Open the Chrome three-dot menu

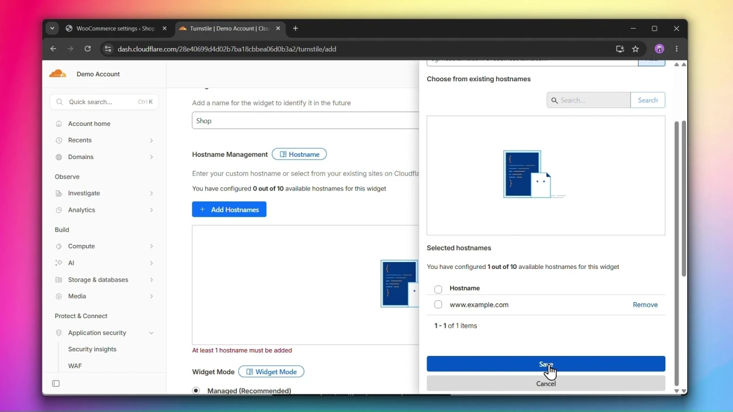[x=677, y=49]
